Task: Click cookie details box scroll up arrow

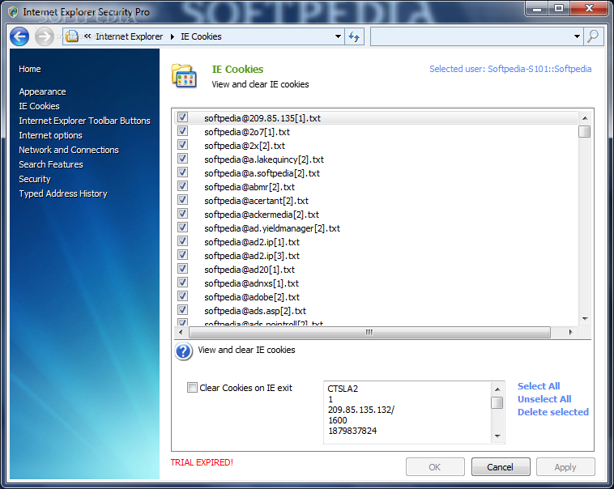Action: [x=497, y=389]
